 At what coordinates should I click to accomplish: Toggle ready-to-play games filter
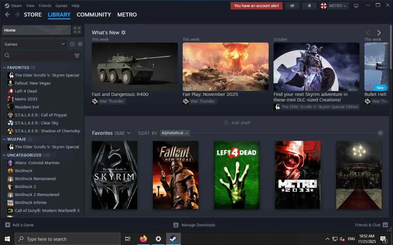pyautogui.click(x=80, y=44)
